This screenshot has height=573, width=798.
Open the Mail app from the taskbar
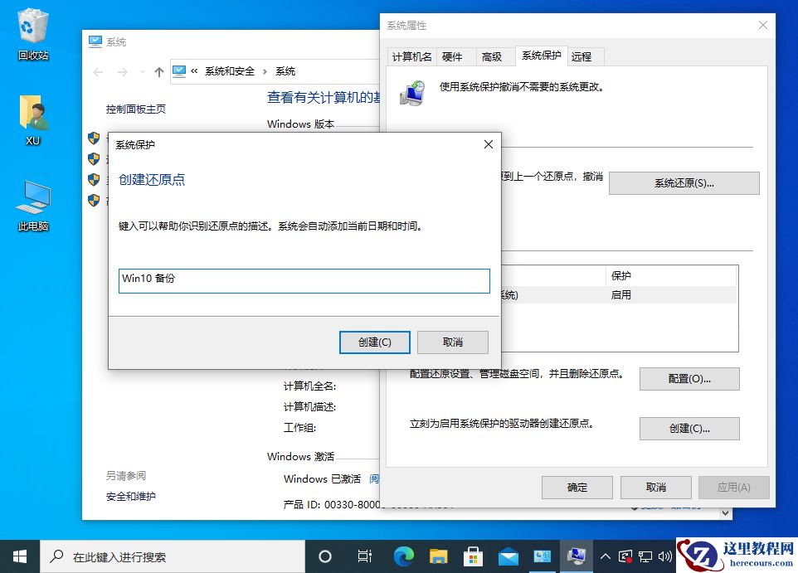click(508, 556)
